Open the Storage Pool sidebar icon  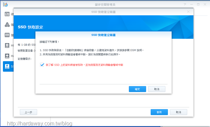click(7, 35)
